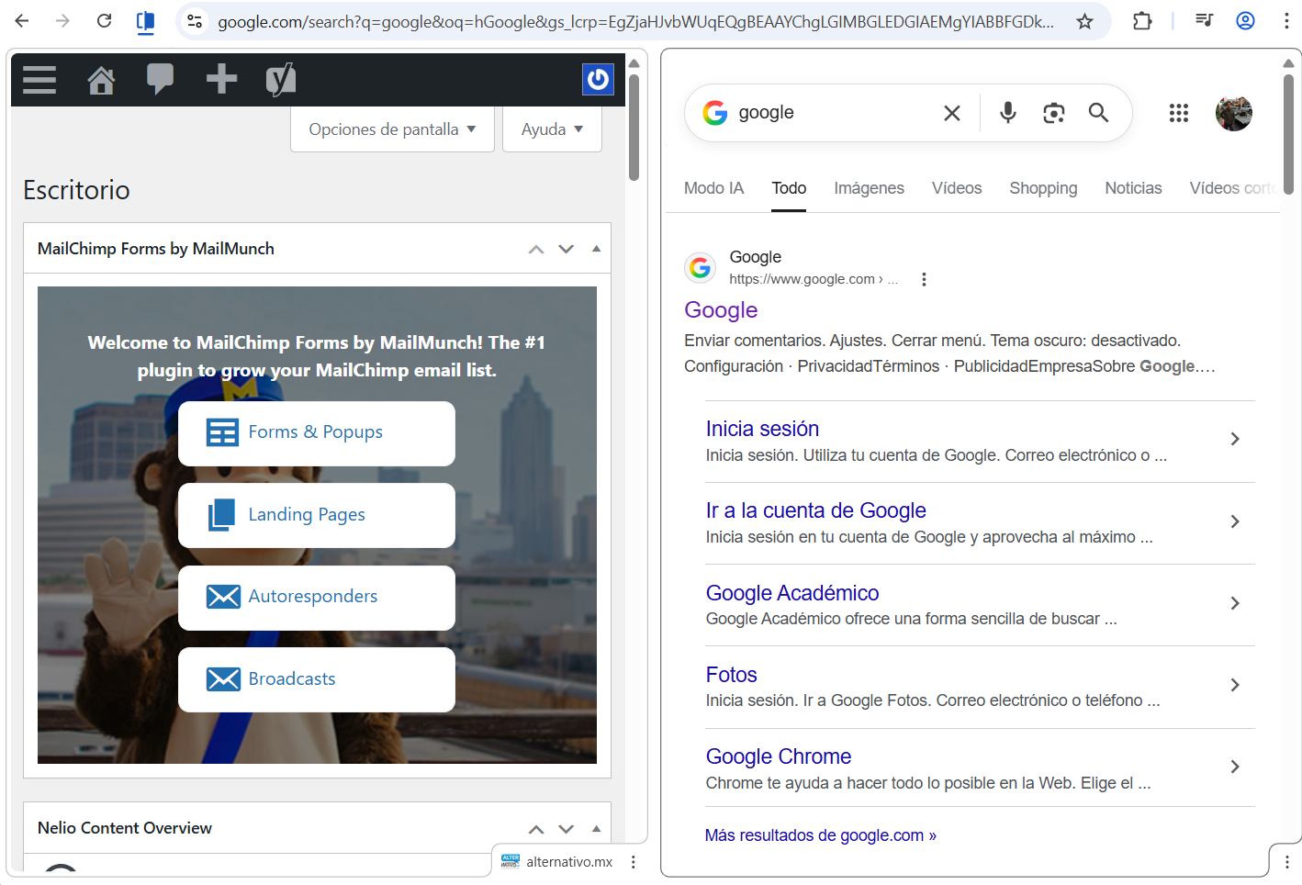
Task: Click the split view icon beside the address bar
Action: 145,22
